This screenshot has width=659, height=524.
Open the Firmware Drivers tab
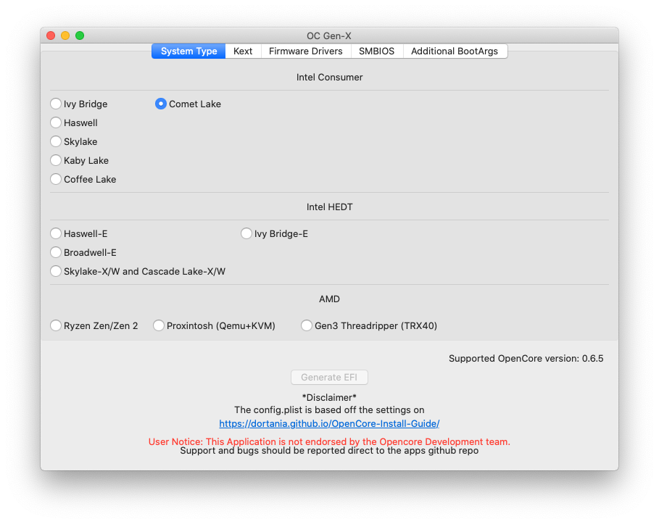point(305,51)
